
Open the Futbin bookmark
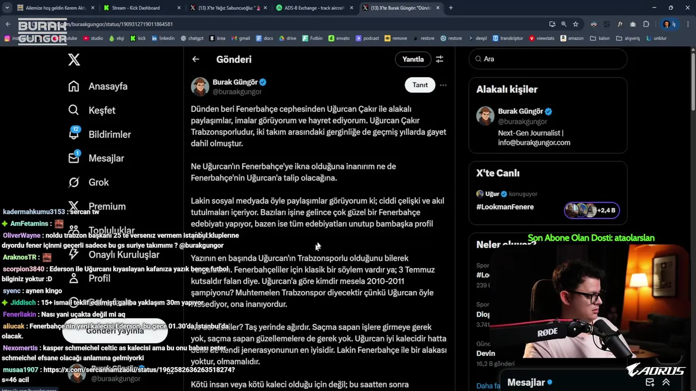point(312,39)
